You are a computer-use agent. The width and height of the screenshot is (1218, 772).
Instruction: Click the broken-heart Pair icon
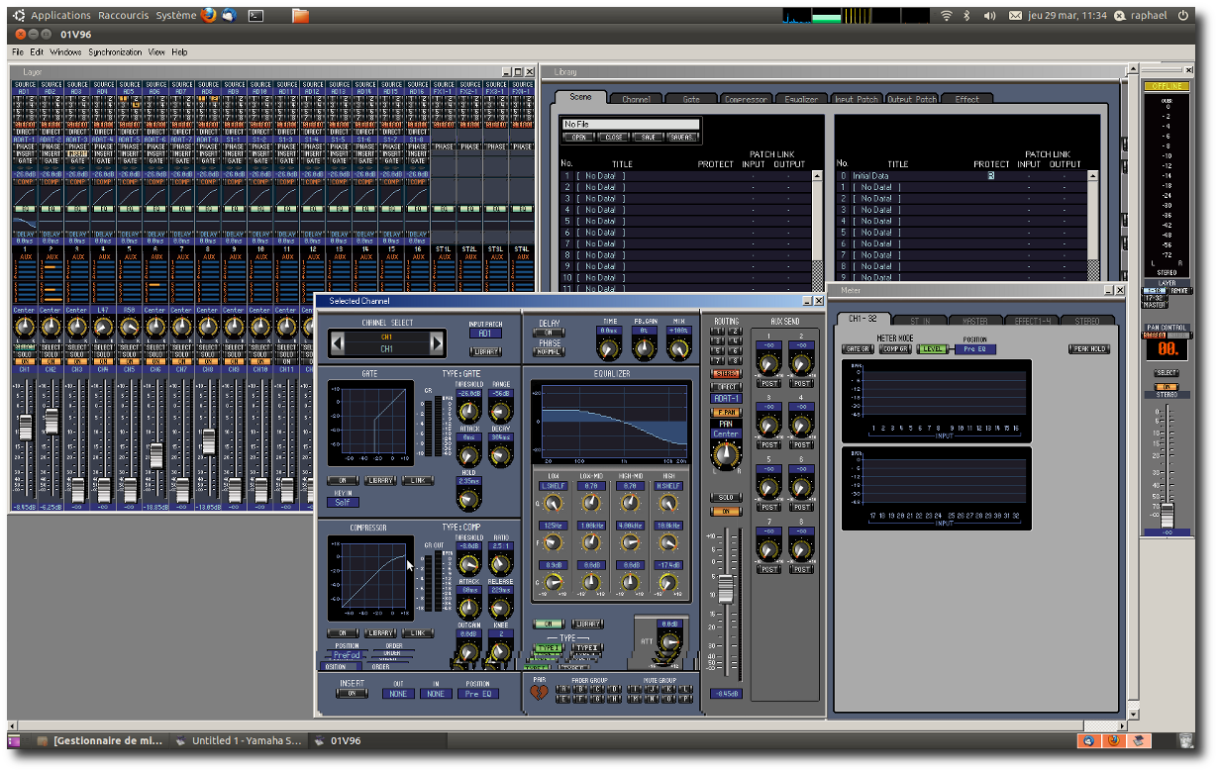[538, 693]
